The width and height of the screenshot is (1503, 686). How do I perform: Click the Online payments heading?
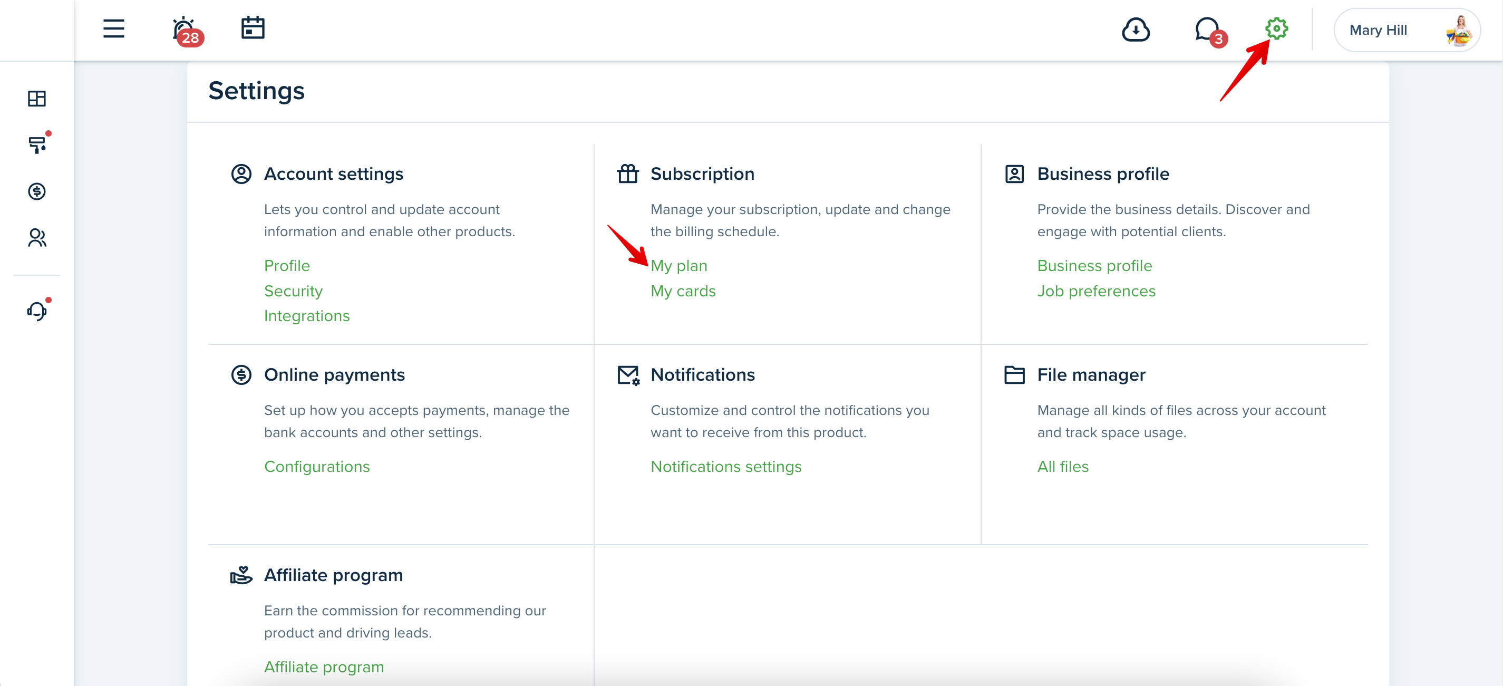coord(334,374)
